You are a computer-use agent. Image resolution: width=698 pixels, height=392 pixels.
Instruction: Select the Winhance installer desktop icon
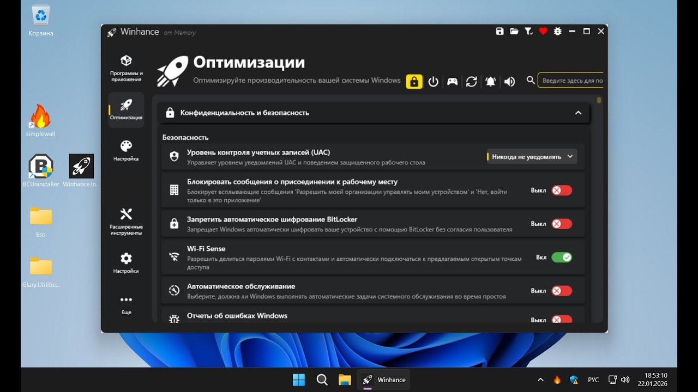[x=81, y=171]
